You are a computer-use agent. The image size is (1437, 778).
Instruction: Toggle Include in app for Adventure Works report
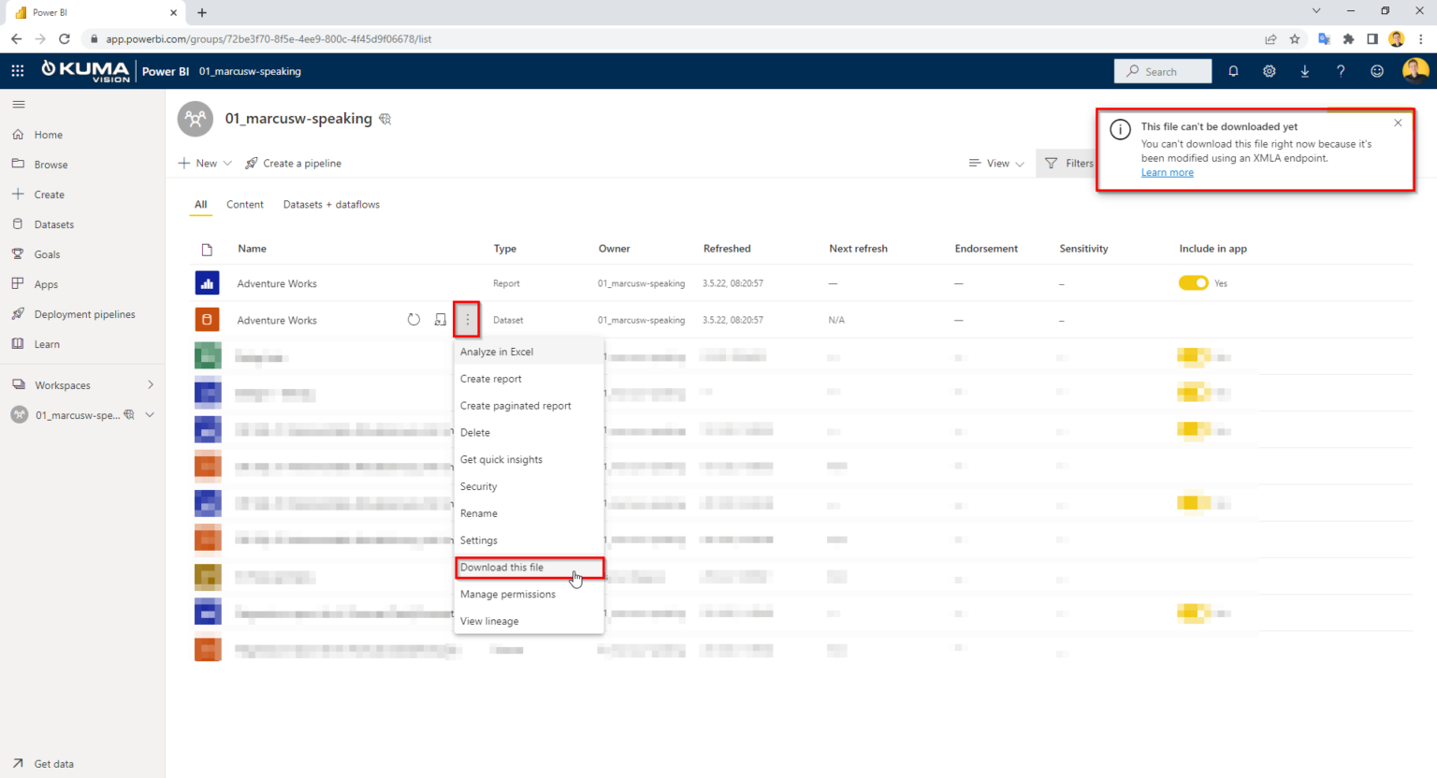1194,282
